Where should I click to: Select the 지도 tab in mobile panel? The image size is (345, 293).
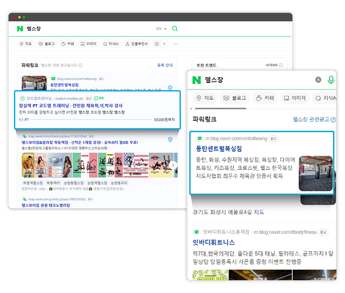pos(205,98)
